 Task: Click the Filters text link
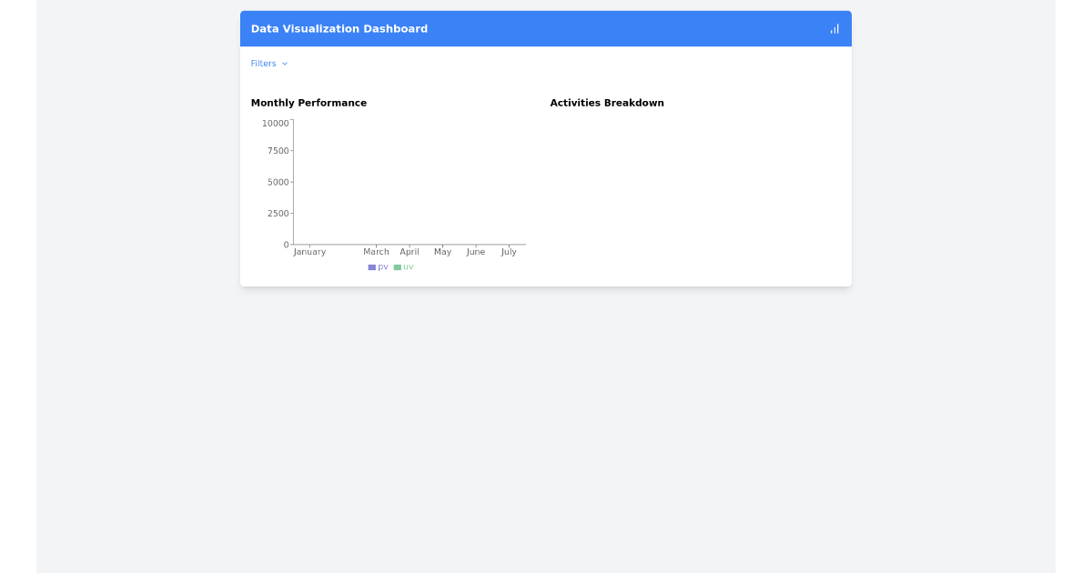(x=262, y=63)
